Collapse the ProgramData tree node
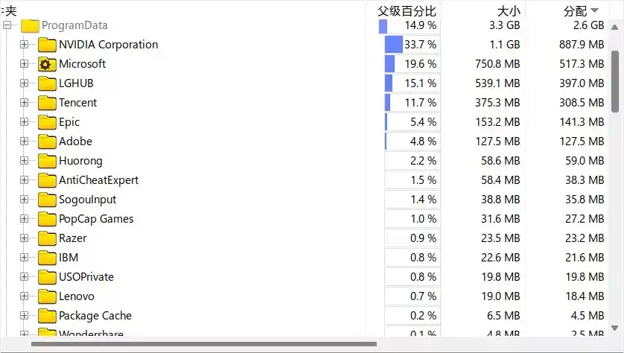624x353 pixels. tap(7, 25)
